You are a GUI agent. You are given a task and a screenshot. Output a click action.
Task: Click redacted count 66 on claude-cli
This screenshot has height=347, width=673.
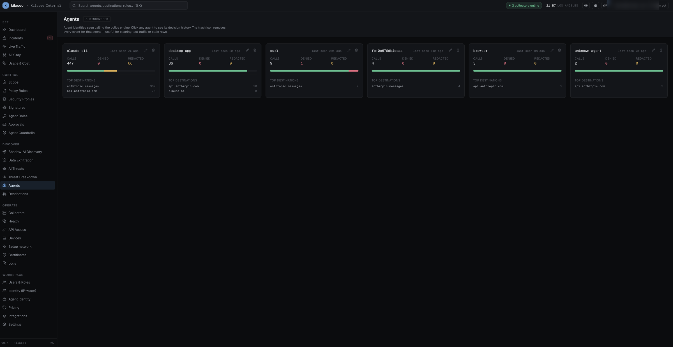point(130,63)
